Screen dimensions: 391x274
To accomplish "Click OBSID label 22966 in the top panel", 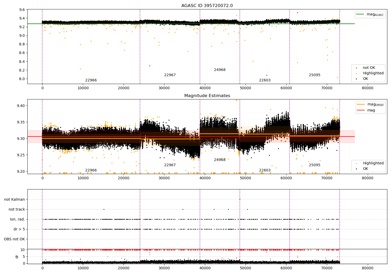I will pyautogui.click(x=91, y=80).
